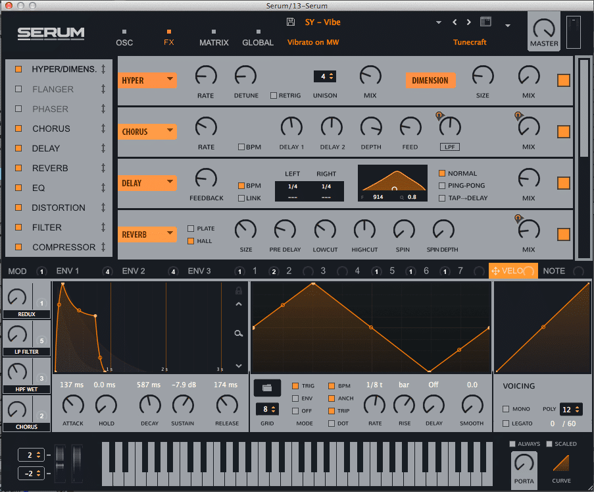This screenshot has width=594, height=492.
Task: Go to next preset arrow
Action: point(469,22)
